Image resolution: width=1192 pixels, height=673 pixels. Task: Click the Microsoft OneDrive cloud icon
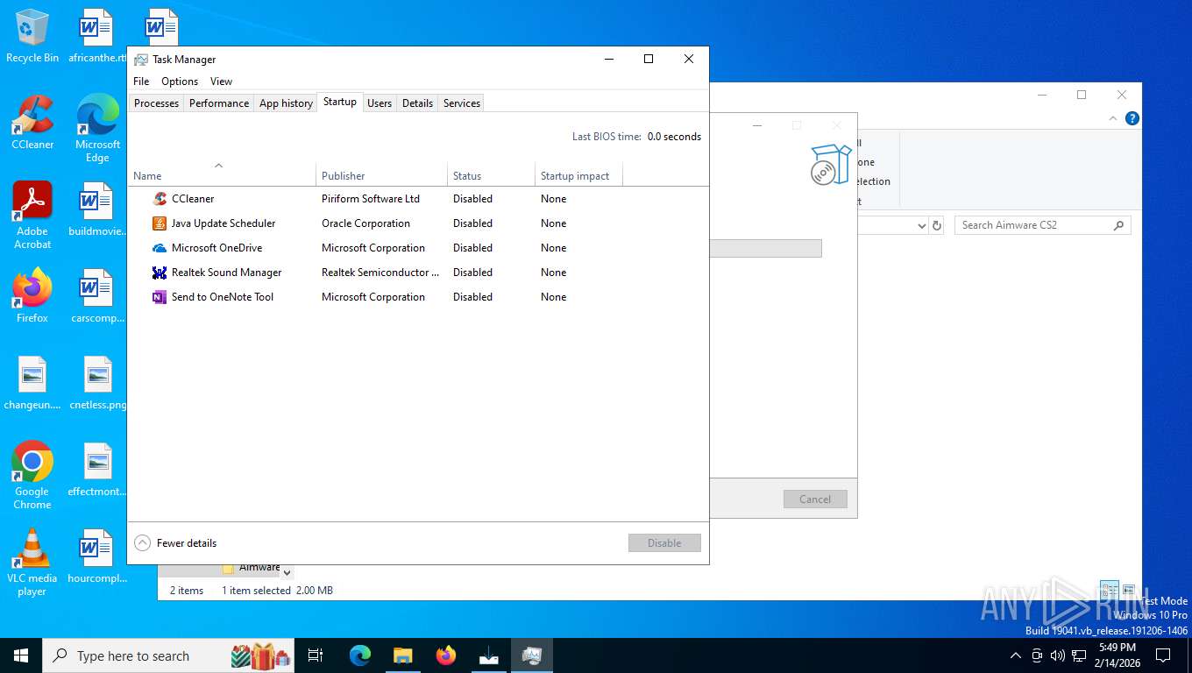click(x=160, y=248)
